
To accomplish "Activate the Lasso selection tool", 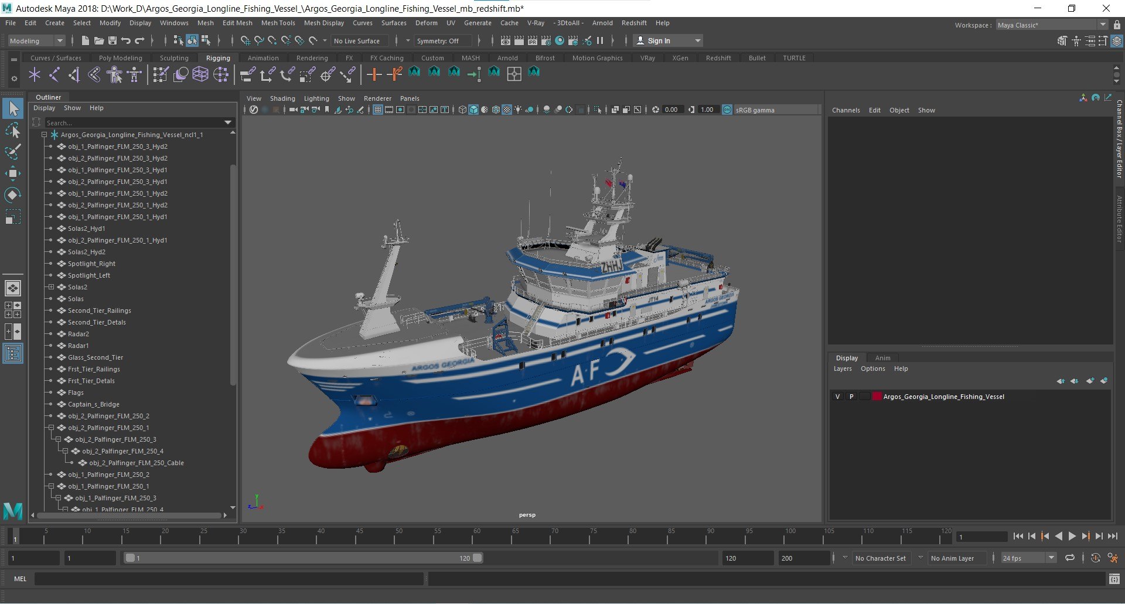I will [13, 130].
